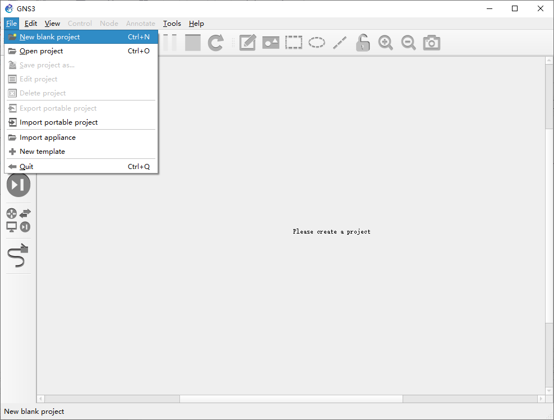The image size is (554, 420).
Task: Click the plus icon beside New template
Action: point(12,152)
